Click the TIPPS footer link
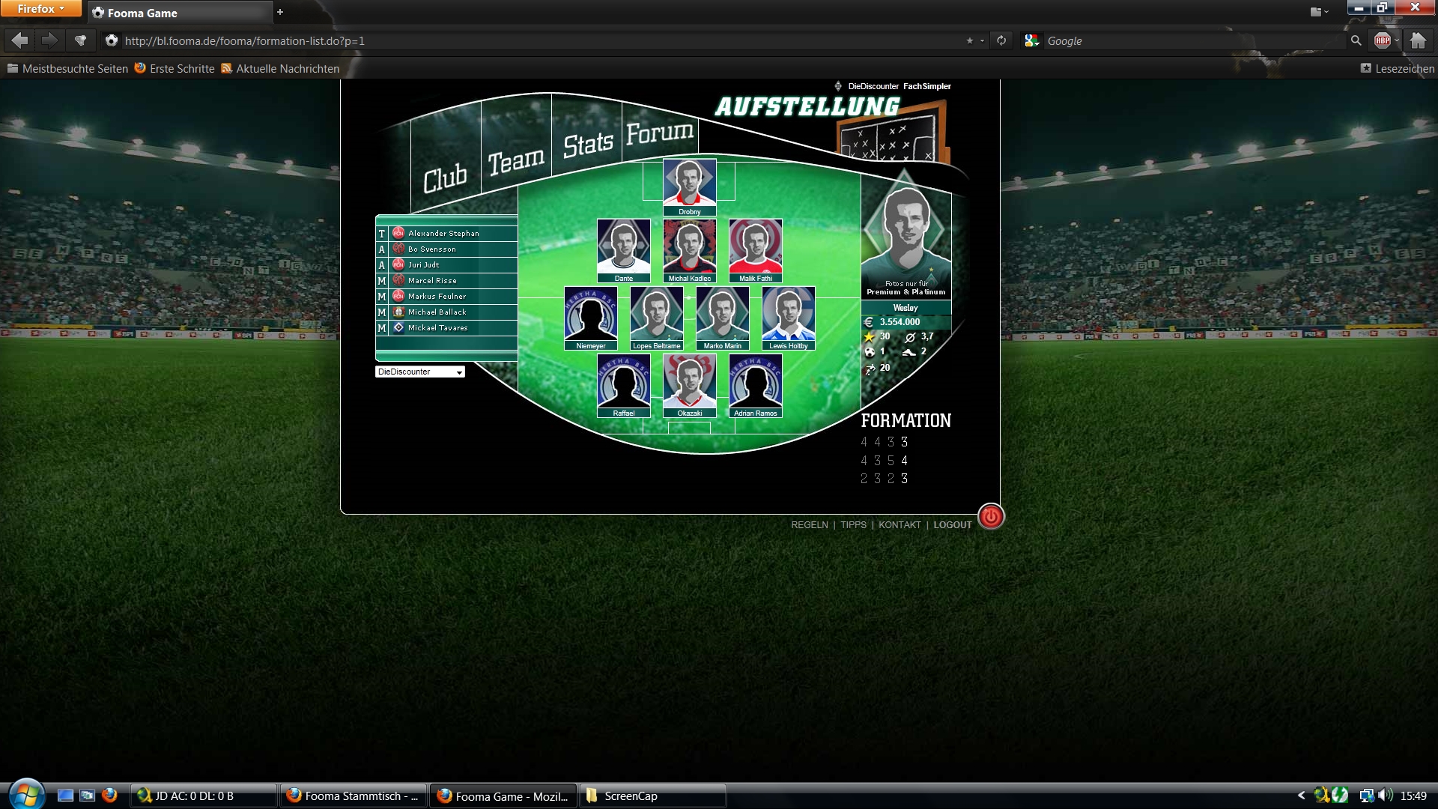The width and height of the screenshot is (1438, 809). [x=853, y=524]
